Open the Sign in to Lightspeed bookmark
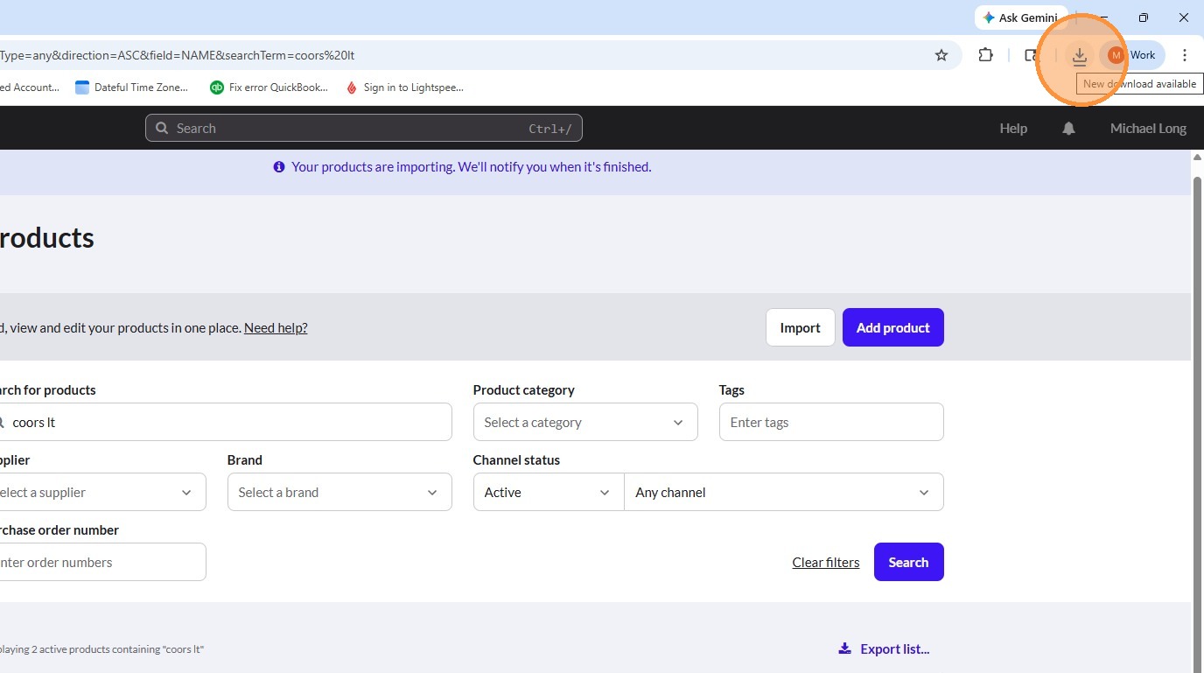This screenshot has width=1204, height=673. [404, 88]
